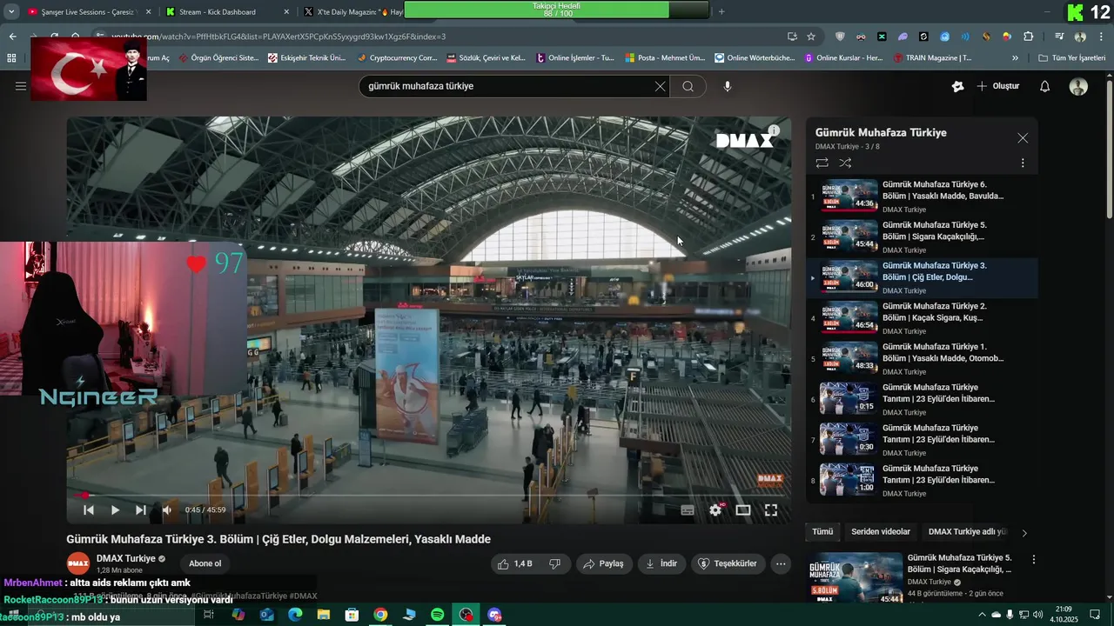Switch to theater mode
Screen dimensions: 1114x626
click(743, 510)
